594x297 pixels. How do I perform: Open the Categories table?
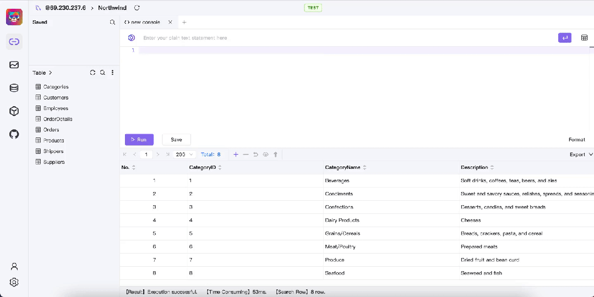(x=56, y=87)
